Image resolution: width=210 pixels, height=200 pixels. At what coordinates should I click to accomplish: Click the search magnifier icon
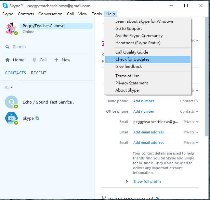[7, 47]
